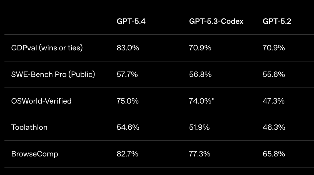Click the 75.0% OSWorld-Verified score
Viewport: 314px width, 175px height.
click(128, 101)
